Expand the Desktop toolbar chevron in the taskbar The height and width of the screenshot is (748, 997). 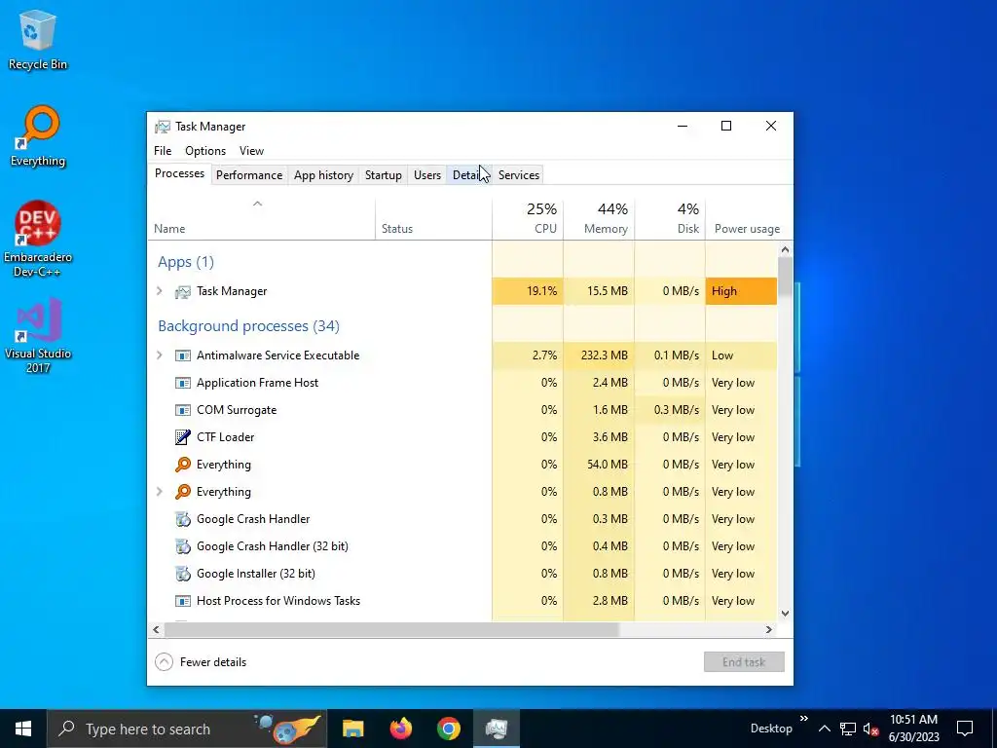click(x=803, y=719)
